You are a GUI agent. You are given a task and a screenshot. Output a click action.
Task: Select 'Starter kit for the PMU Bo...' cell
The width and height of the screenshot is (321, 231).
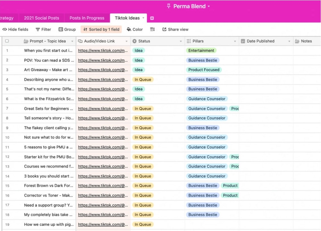(x=49, y=157)
